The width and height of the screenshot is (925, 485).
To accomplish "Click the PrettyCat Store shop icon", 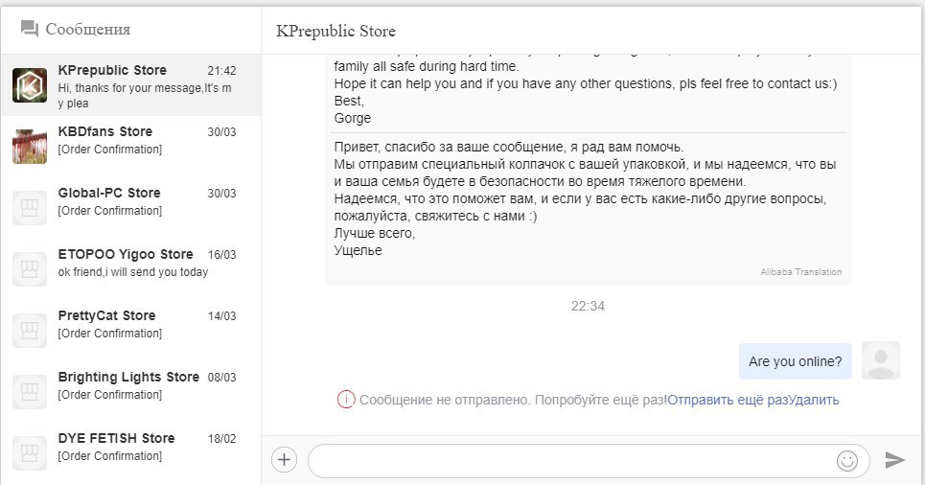I will tap(30, 331).
